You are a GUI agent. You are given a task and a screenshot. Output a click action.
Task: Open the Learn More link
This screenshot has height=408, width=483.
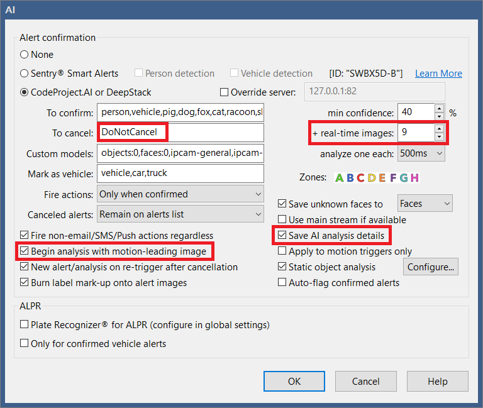click(x=438, y=74)
